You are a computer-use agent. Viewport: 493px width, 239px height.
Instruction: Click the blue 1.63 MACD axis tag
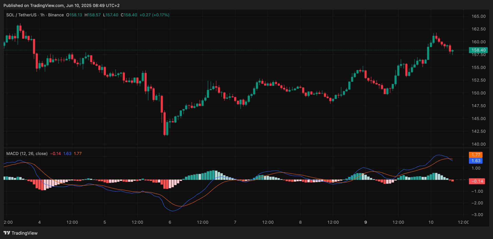476,161
